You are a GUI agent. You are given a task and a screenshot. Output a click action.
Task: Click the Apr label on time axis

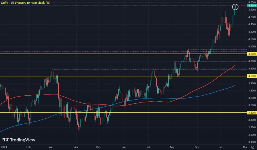click(x=76, y=147)
